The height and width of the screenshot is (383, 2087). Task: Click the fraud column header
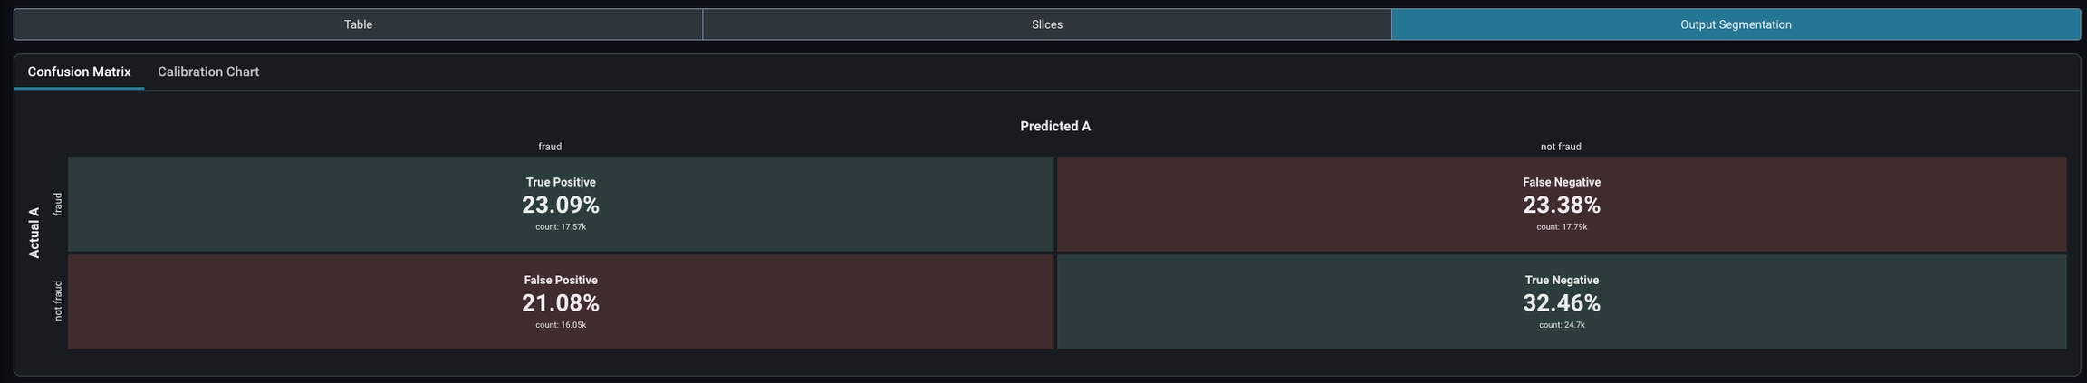[x=550, y=147]
